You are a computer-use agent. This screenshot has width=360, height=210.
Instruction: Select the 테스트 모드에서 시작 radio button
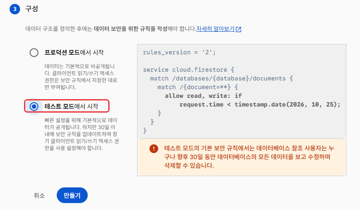coord(34,107)
